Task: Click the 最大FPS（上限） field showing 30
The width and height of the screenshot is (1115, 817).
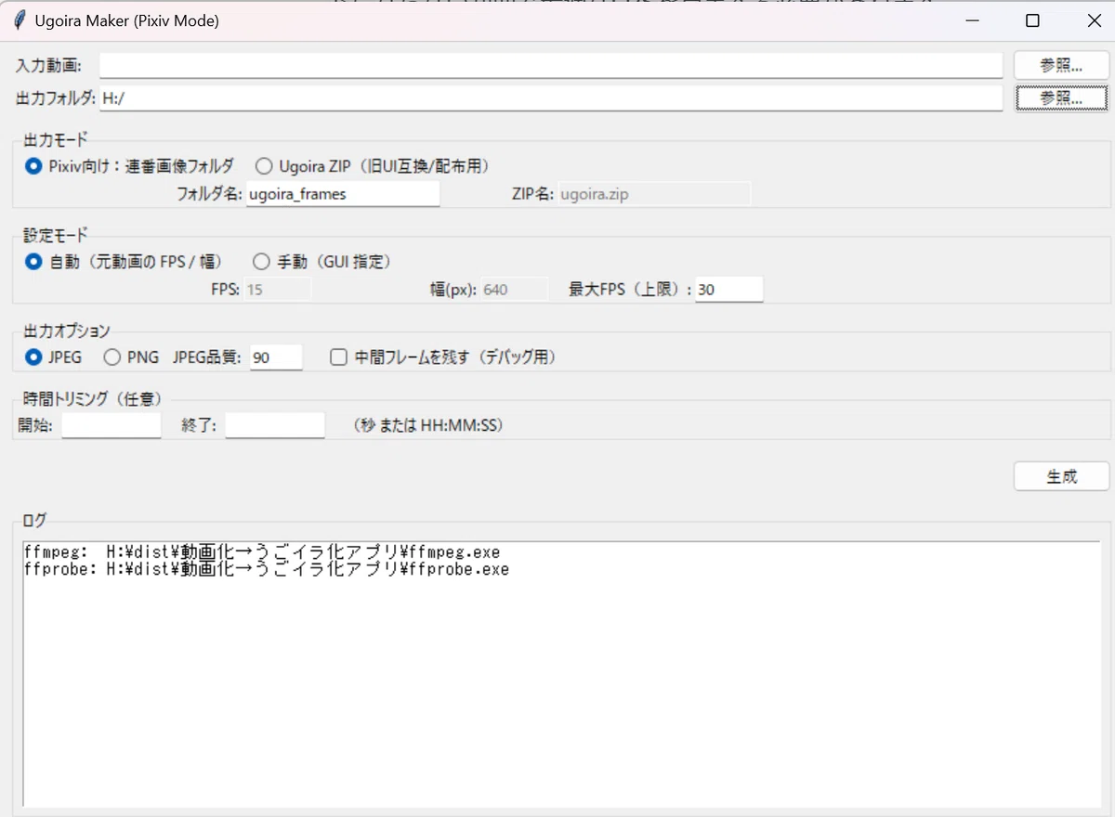Action: 729,290
